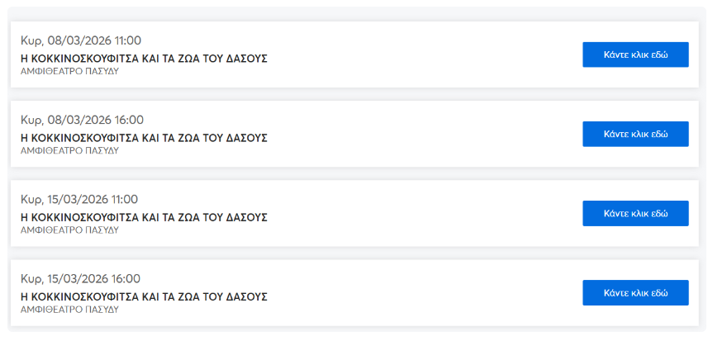Click 'ΑΜΦΙΘΕΑΤΡΟ ΠΑΣΥΔΥ' under the 08/03 11:00 show

coord(69,72)
